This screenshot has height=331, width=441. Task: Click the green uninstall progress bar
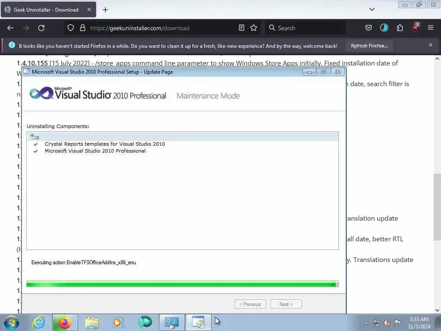pos(182,284)
